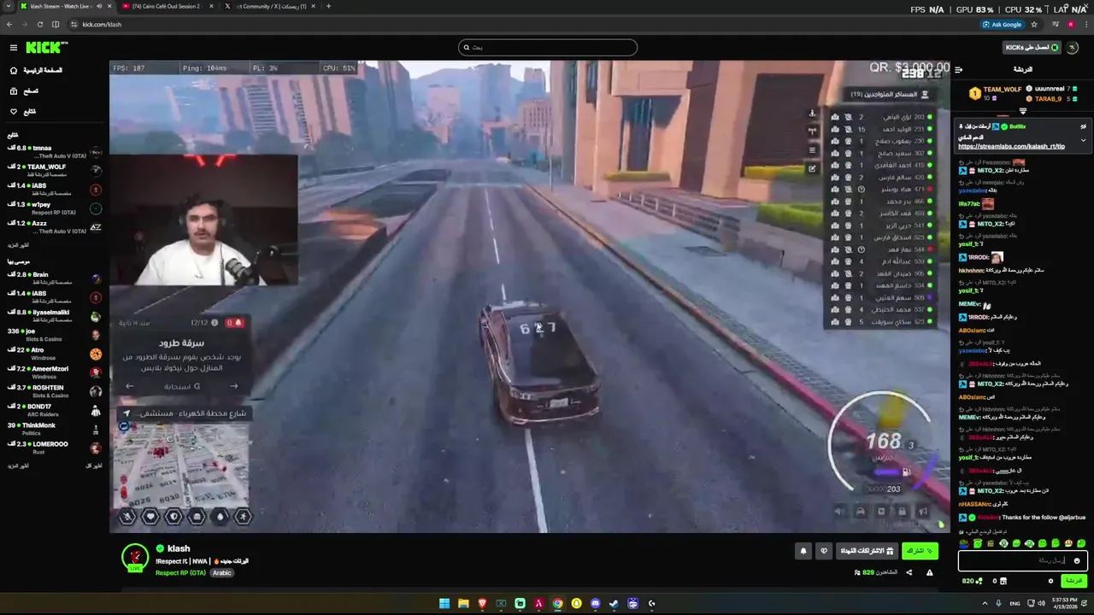
Task: Open klash channel avatar with LIVE badge
Action: [x=135, y=557]
